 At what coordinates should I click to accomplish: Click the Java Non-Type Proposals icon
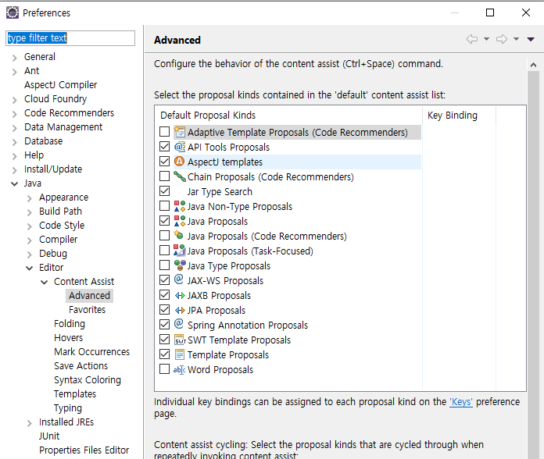tap(179, 206)
